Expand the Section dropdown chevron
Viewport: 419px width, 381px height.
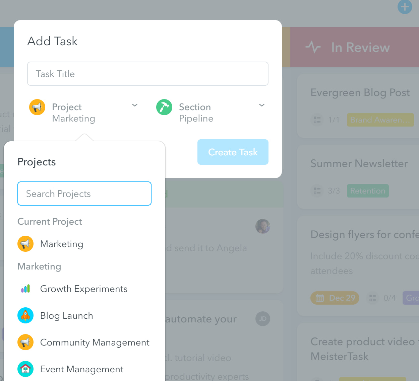pyautogui.click(x=262, y=105)
